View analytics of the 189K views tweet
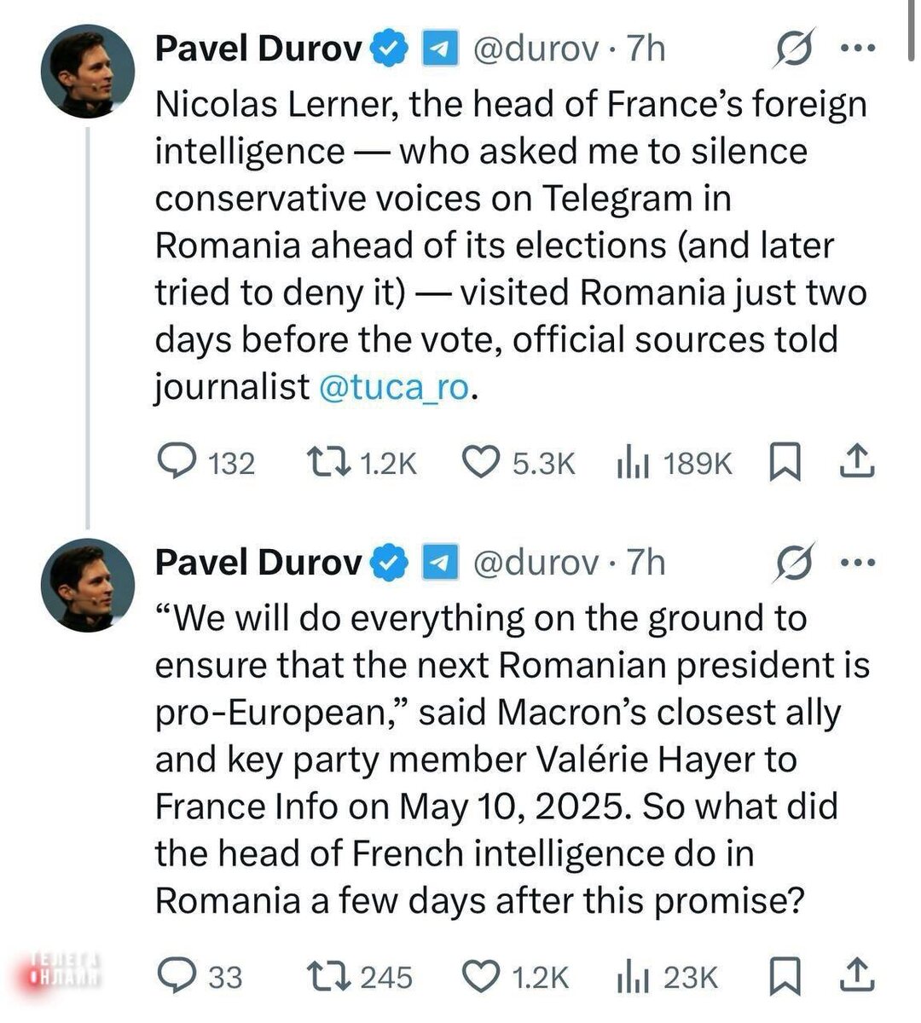This screenshot has width=921, height=1023. coord(633,463)
